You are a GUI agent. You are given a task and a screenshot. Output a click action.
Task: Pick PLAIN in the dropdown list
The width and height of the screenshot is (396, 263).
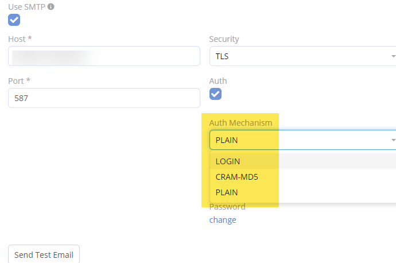point(227,192)
